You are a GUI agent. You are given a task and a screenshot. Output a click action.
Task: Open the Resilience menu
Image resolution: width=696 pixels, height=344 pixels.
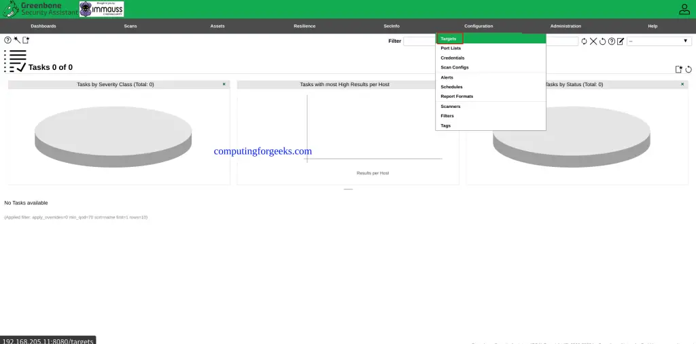pos(304,26)
